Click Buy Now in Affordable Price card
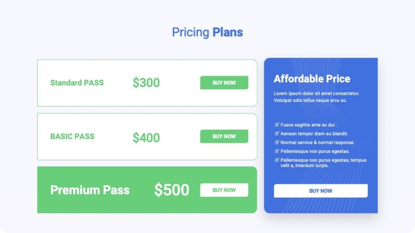 click(x=321, y=191)
